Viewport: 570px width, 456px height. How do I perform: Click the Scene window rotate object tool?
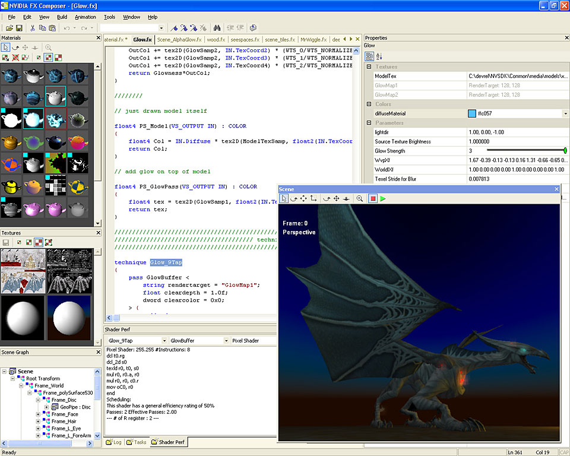(294, 198)
